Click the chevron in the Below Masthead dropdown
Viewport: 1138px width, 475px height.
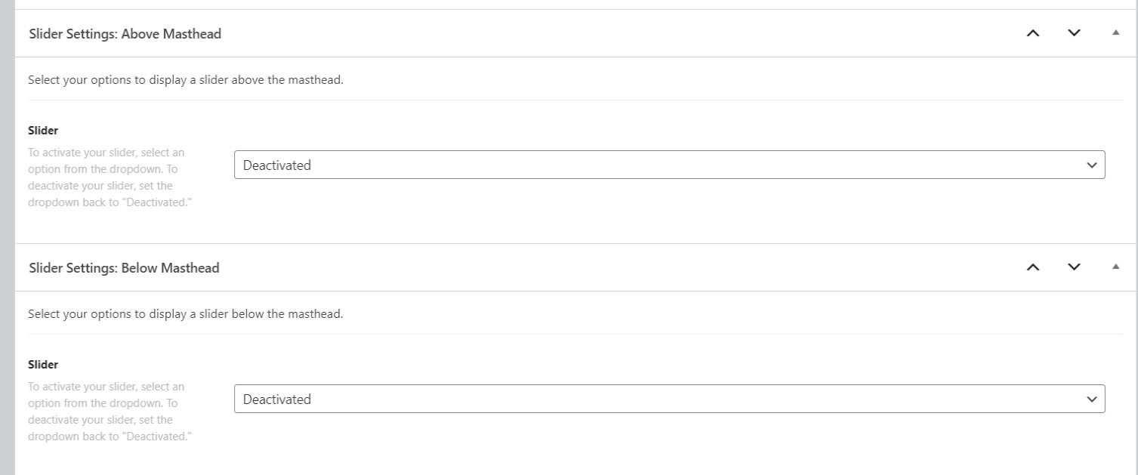(1090, 399)
